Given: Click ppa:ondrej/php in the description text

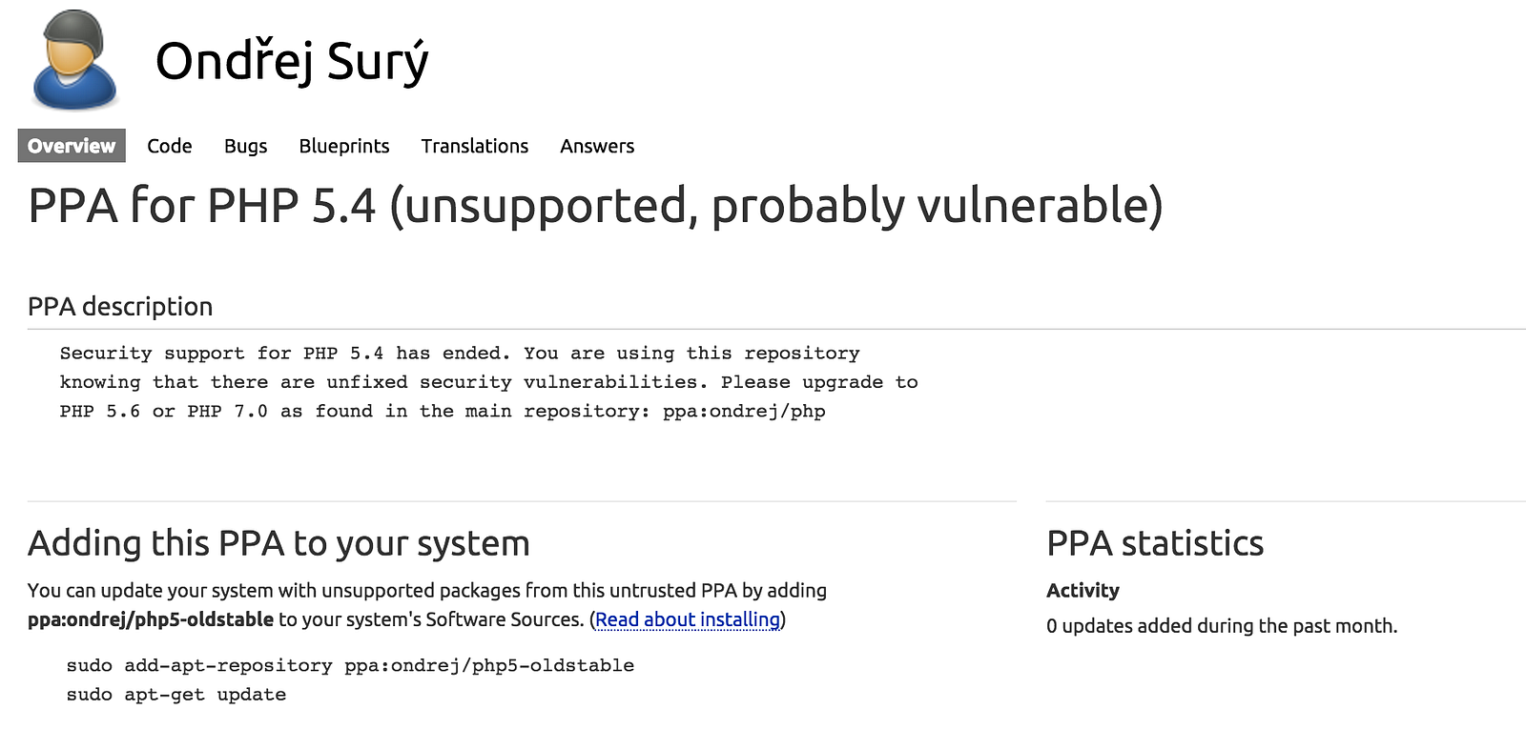Looking at the screenshot, I should pos(744,412).
